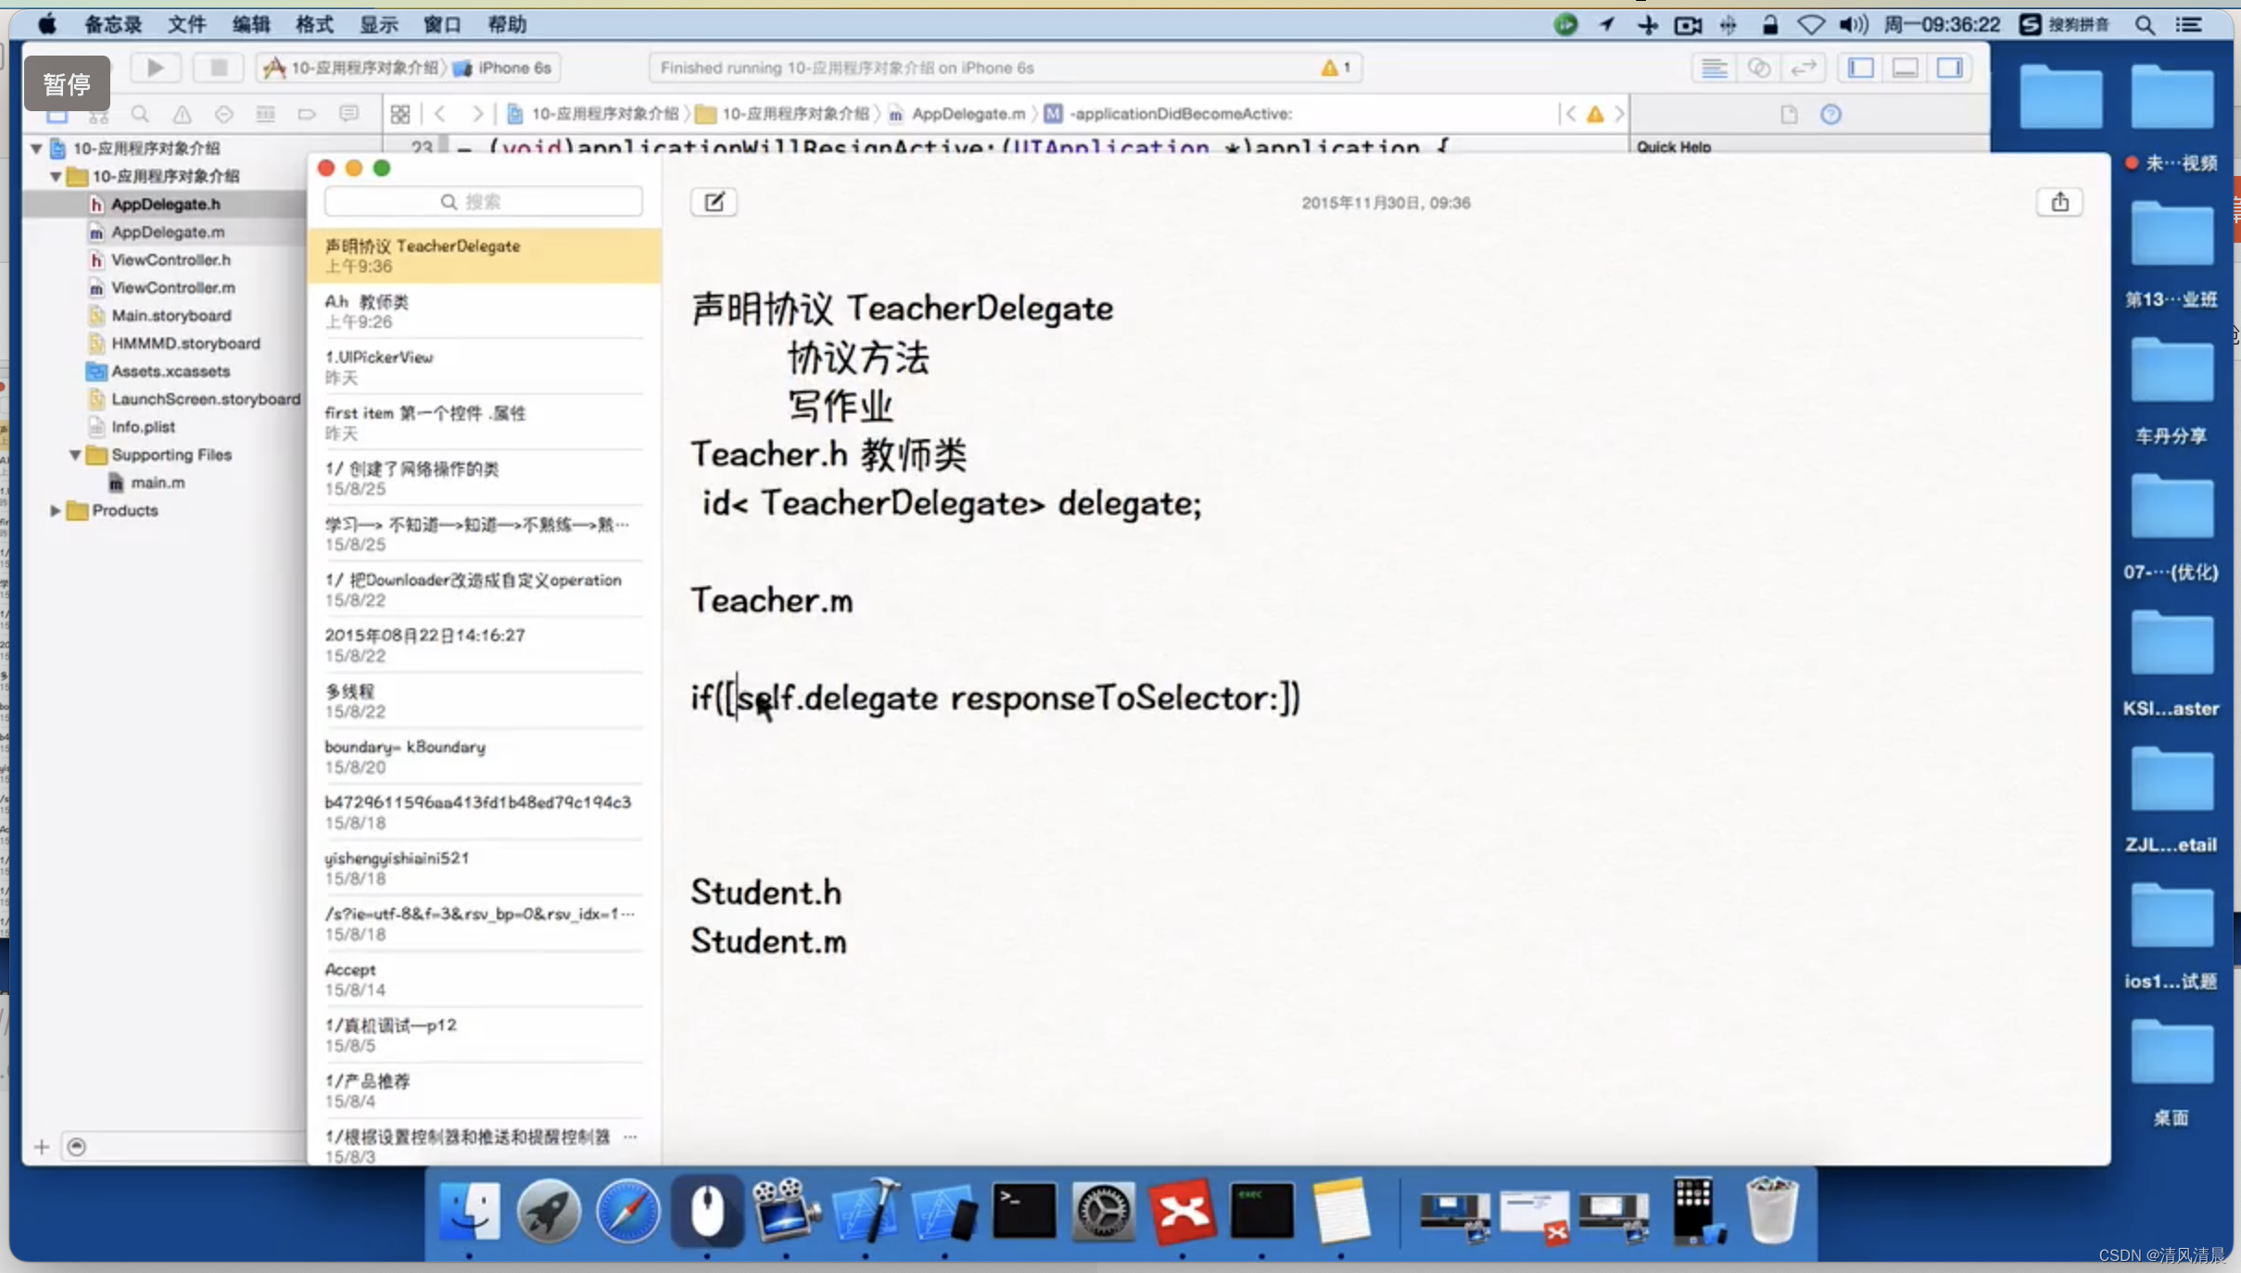This screenshot has height=1273, width=2241.
Task: Expand the Products group
Action: 56,510
